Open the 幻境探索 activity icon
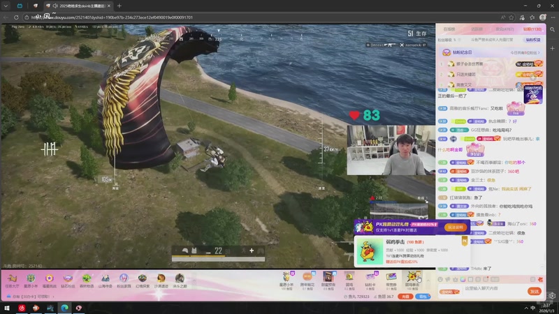This screenshot has height=314, width=559. pos(143,281)
